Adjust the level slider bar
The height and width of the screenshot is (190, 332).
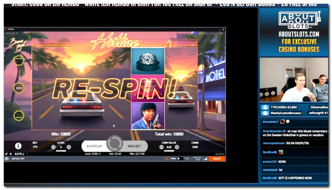click(61, 151)
